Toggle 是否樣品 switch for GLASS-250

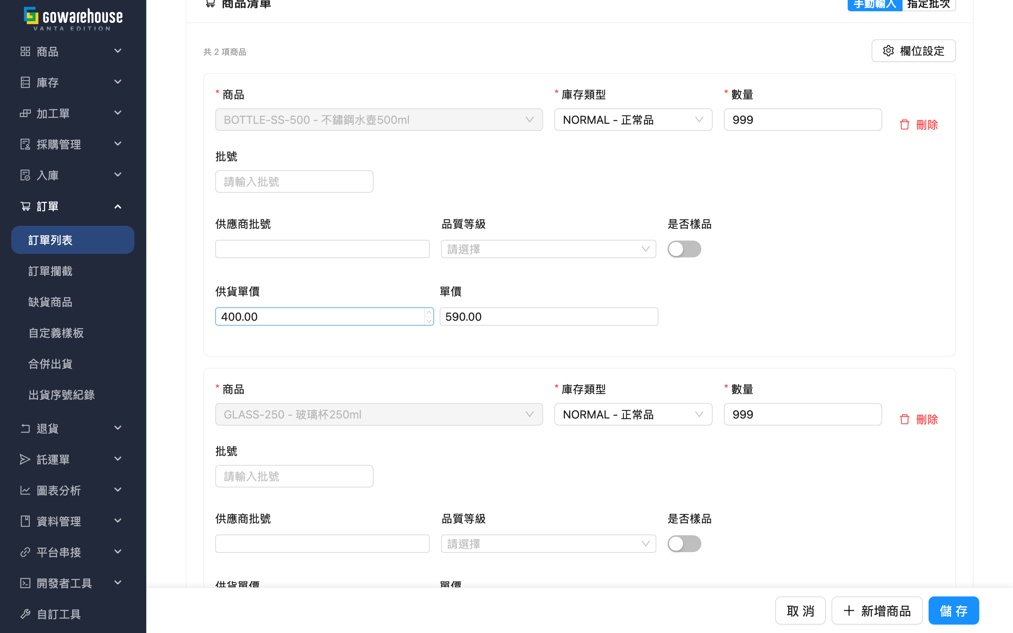pyautogui.click(x=684, y=544)
